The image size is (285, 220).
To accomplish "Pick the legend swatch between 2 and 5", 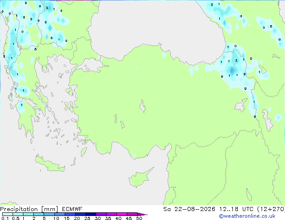I will 39,214.
